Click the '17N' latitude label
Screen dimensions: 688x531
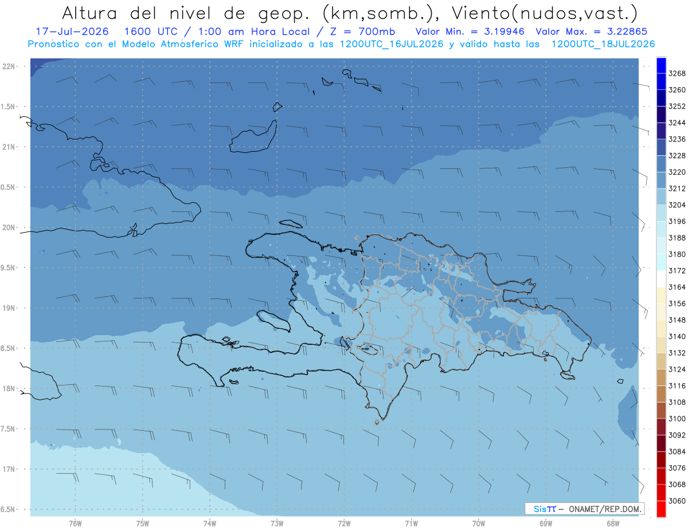[x=8, y=469]
